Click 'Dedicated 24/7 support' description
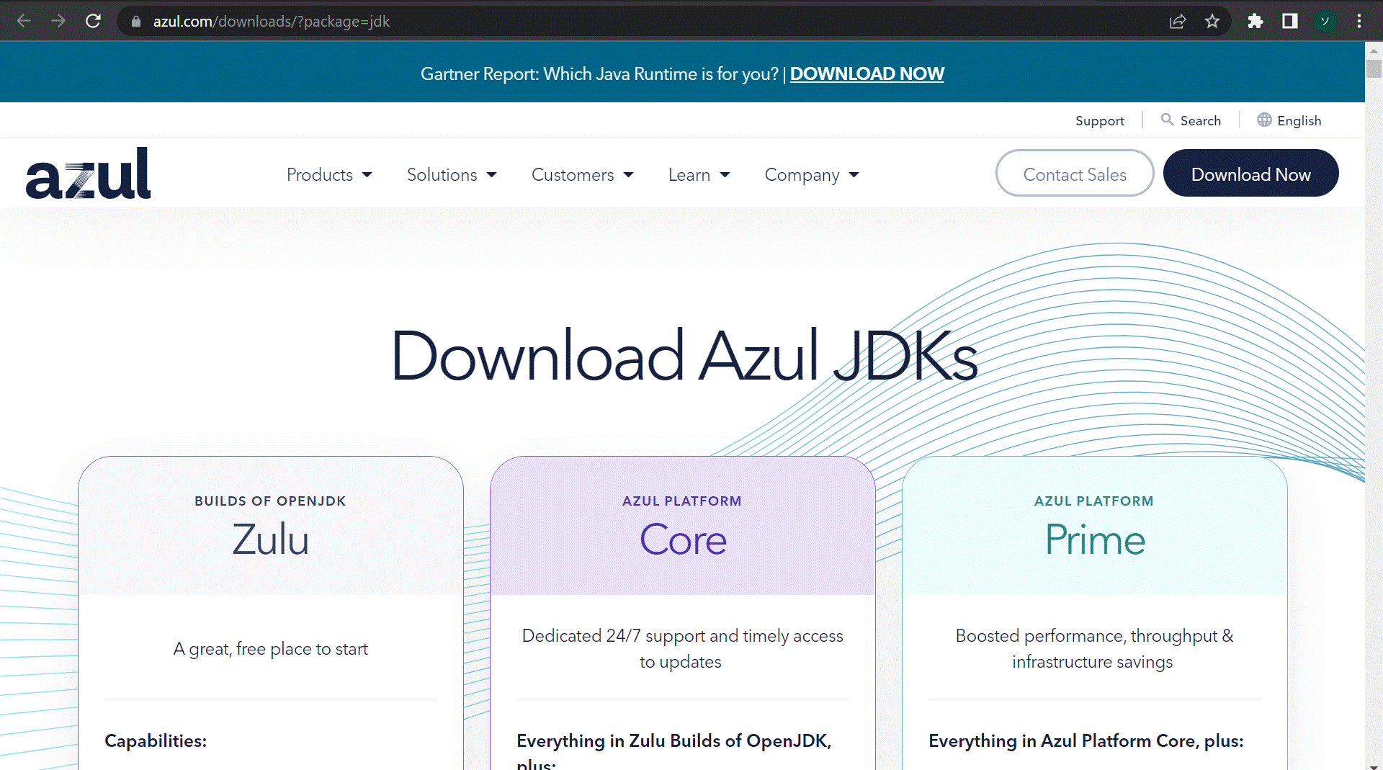This screenshot has width=1383, height=770. tap(682, 648)
